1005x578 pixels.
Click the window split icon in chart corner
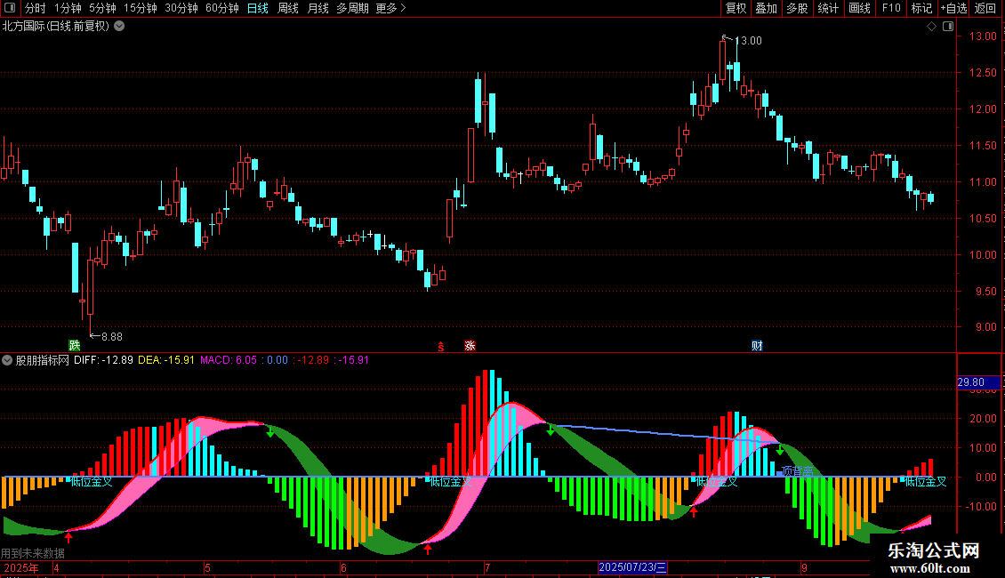[948, 26]
